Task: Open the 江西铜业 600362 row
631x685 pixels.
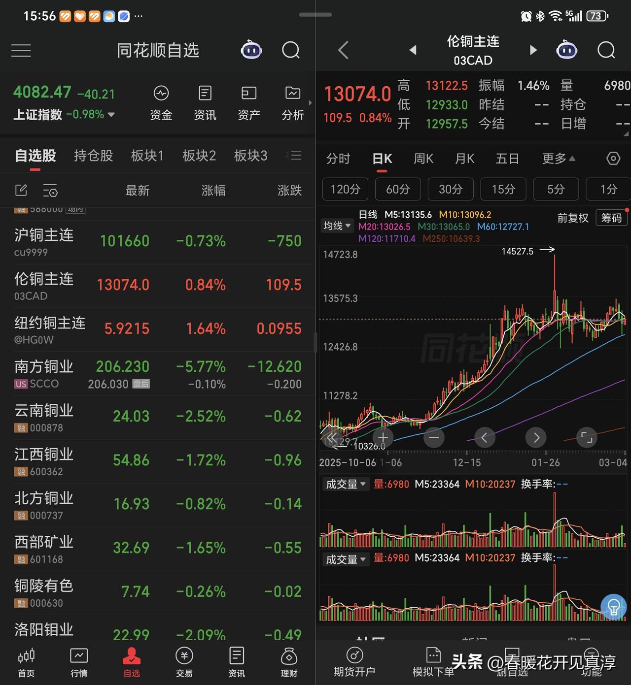Action: (x=157, y=461)
